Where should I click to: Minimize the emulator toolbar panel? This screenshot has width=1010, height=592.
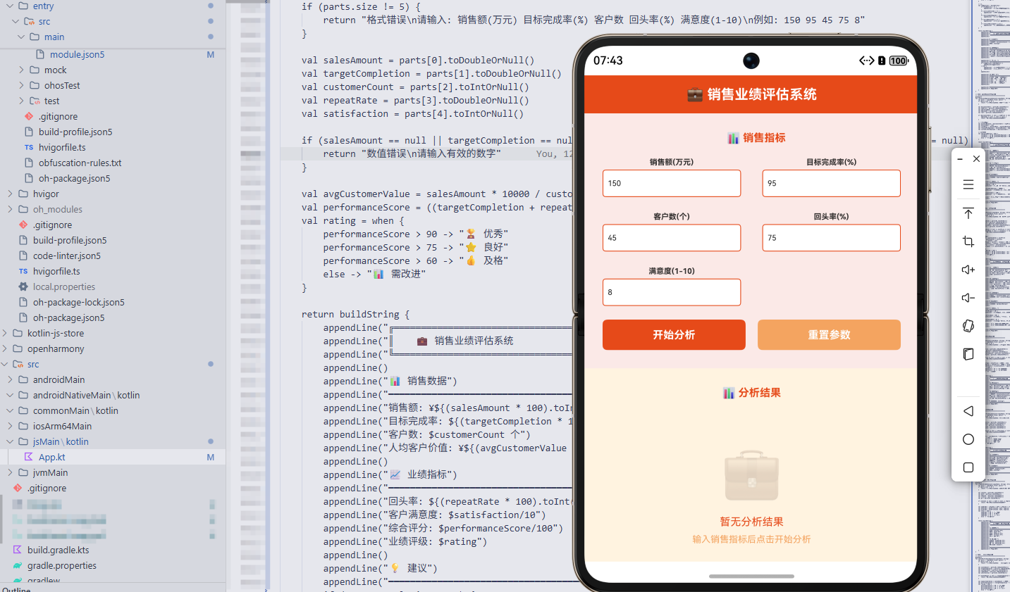point(960,159)
